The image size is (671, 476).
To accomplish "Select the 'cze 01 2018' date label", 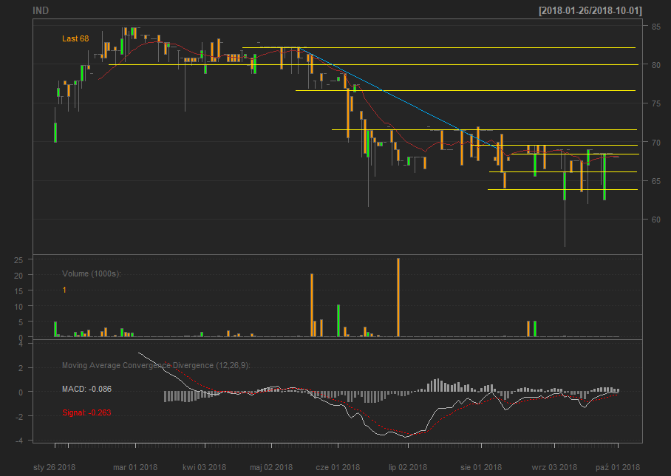I will point(338,467).
